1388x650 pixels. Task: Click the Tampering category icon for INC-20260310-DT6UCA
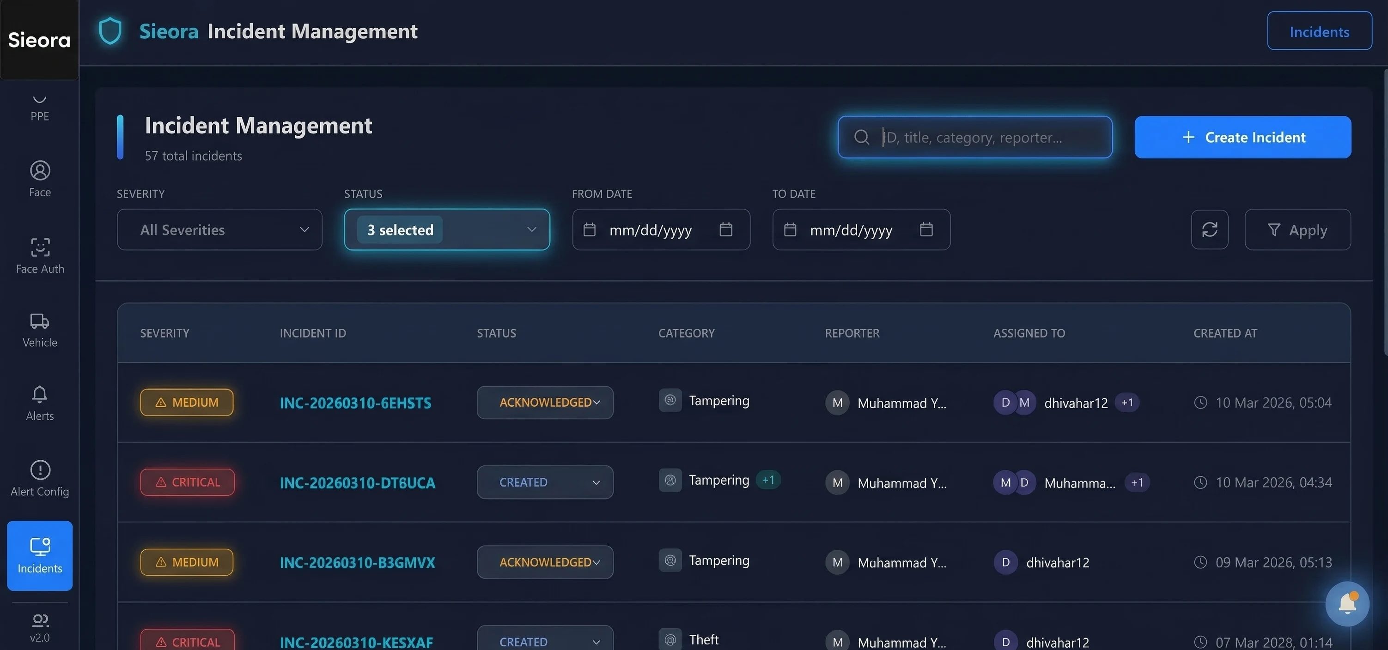click(670, 480)
